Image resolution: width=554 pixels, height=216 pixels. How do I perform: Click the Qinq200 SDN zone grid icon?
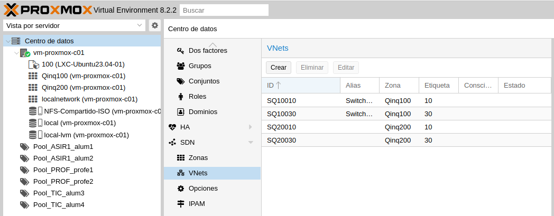click(x=33, y=88)
